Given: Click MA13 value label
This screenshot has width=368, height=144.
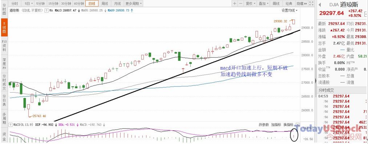Looking at the screenshot, I should [x=66, y=10].
